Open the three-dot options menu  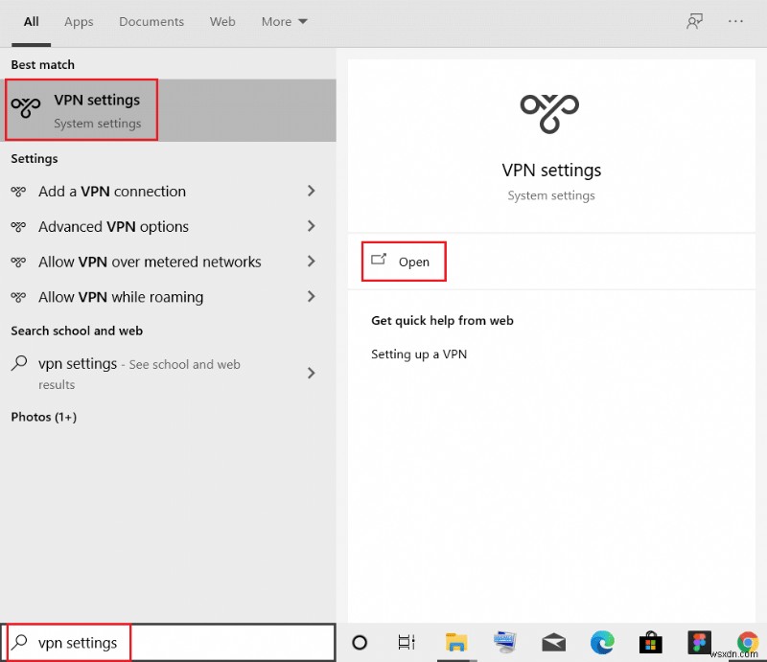(x=735, y=21)
